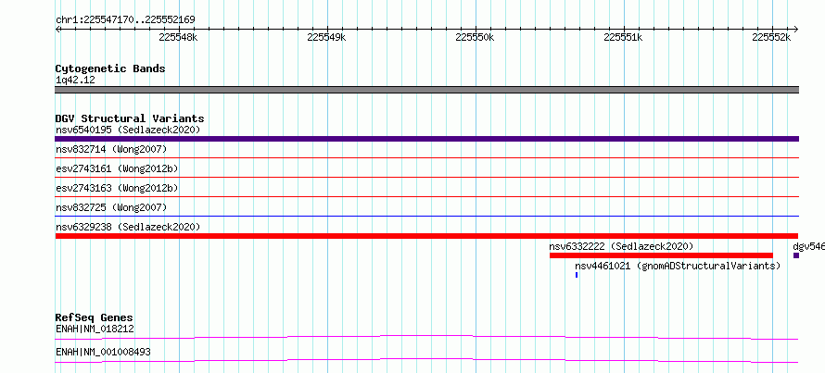Select the thin blue nsv832725 variant line
825x373 pixels.
[426, 216]
